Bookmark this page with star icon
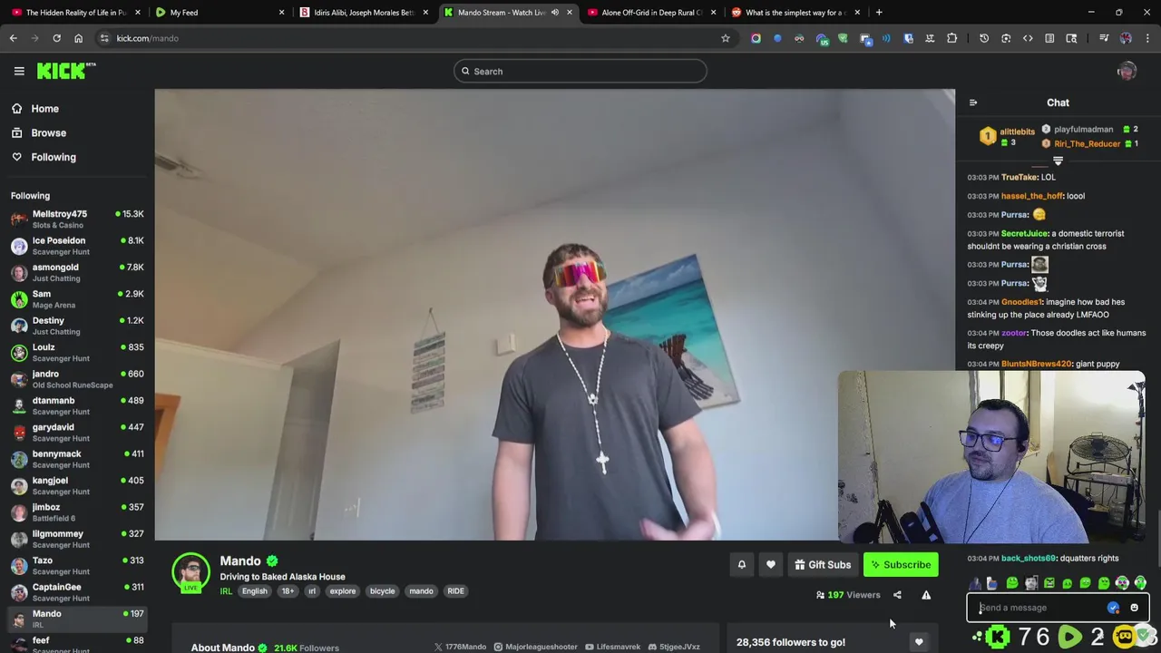Screen dimensions: 1161x653 click(x=725, y=38)
